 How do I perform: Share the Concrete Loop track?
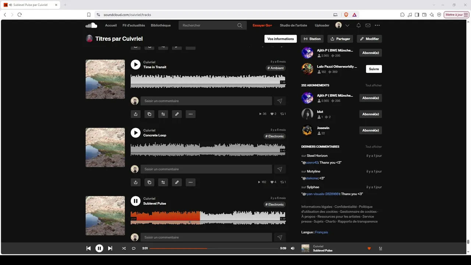(x=136, y=182)
